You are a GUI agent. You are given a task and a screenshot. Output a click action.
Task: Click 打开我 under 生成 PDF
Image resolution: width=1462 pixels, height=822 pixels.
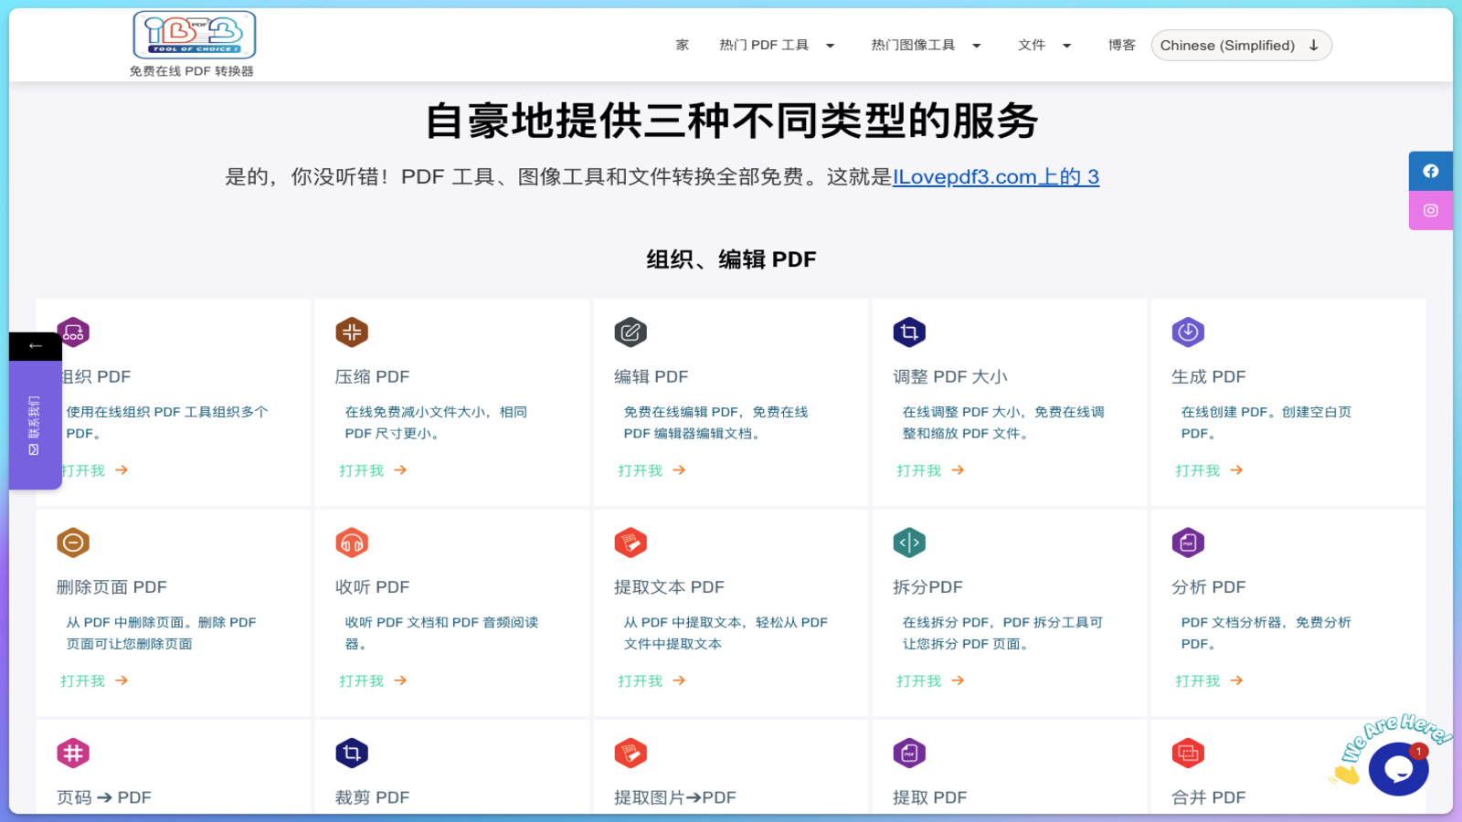pos(1198,470)
